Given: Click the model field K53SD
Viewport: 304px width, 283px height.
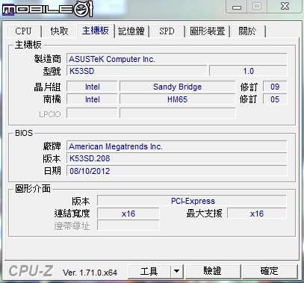Looking at the screenshot, I should pos(137,71).
